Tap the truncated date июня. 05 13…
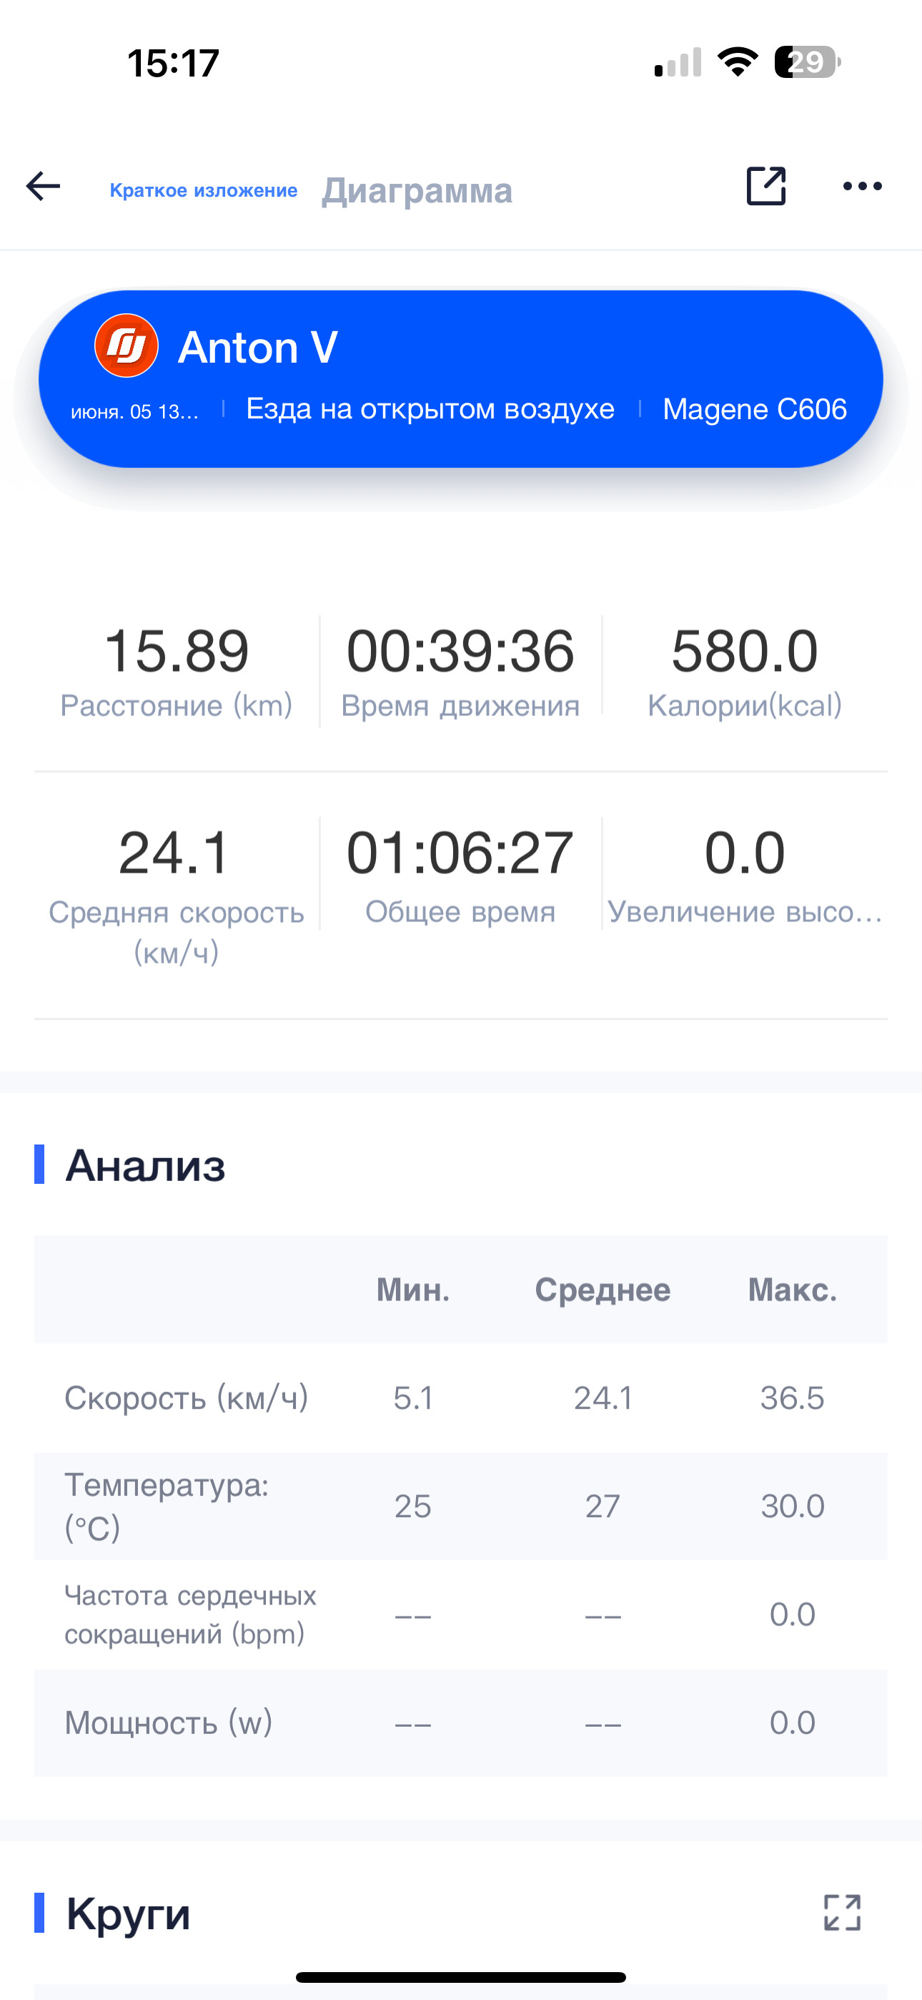The height and width of the screenshot is (2000, 922). (135, 411)
